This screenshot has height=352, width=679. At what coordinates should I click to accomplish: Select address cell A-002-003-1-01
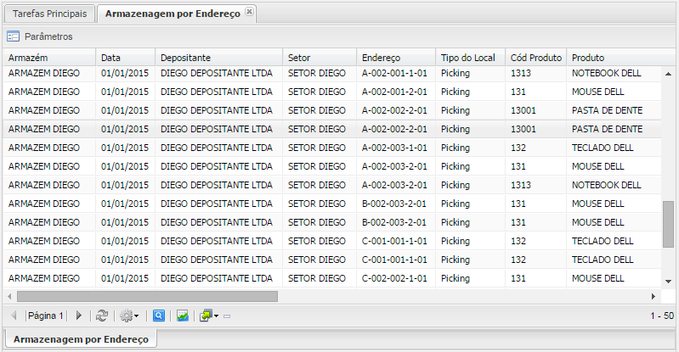(x=394, y=148)
